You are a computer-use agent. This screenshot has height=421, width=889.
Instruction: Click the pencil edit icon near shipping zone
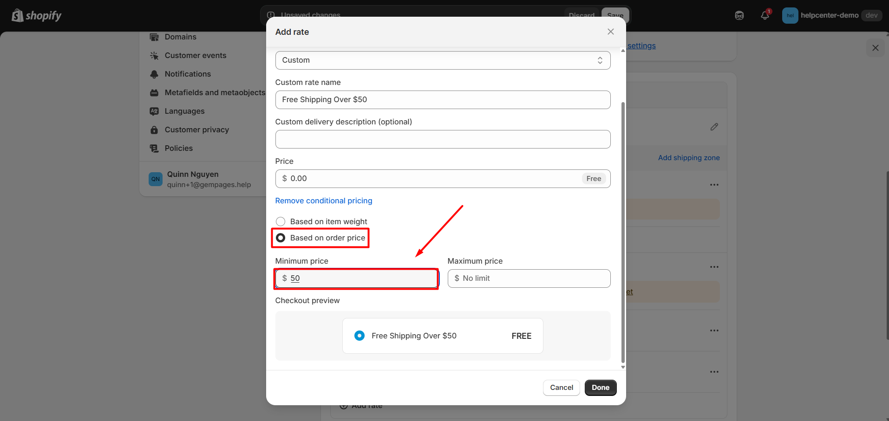(714, 127)
